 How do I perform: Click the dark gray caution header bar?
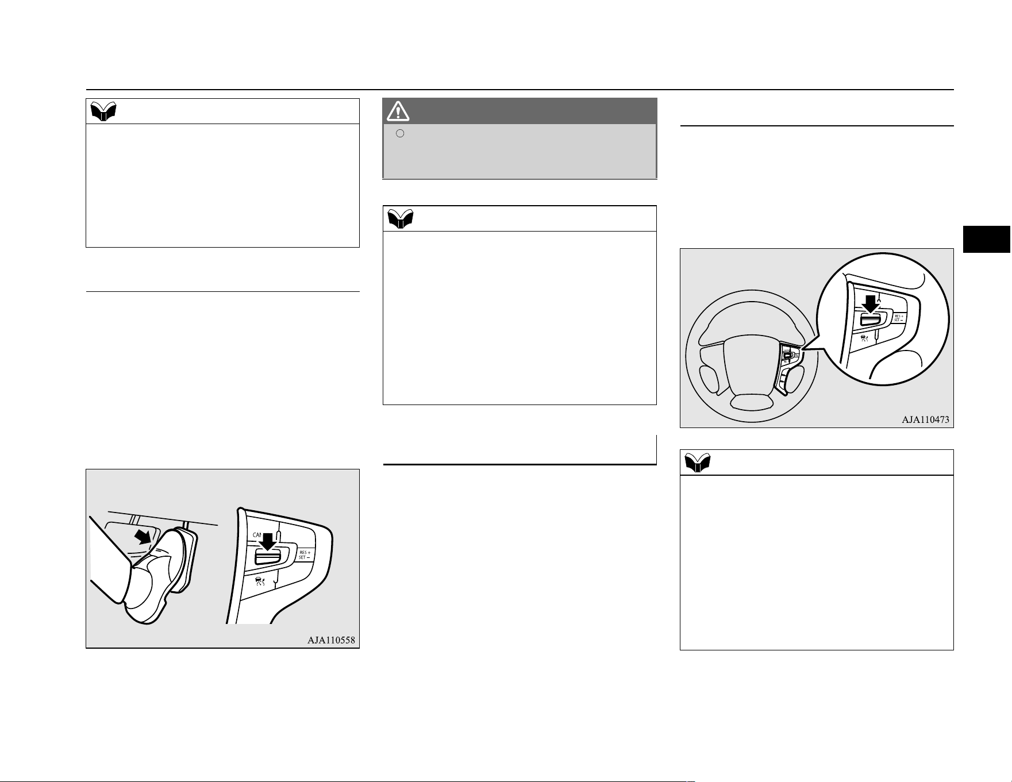[x=520, y=111]
